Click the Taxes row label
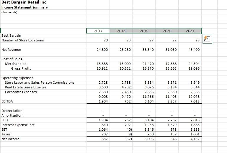 click(x=6, y=134)
